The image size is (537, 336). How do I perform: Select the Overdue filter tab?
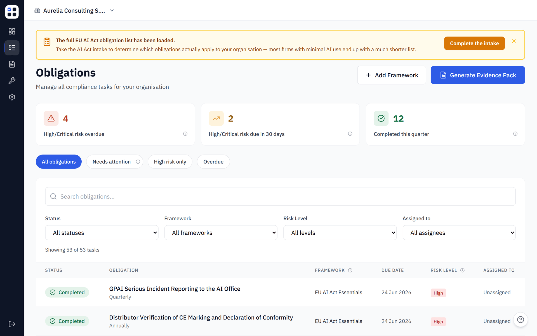pos(213,162)
